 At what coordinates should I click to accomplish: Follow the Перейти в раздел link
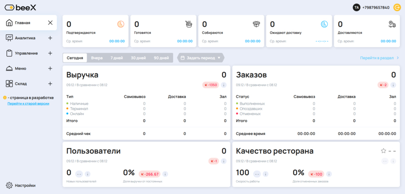(x=379, y=58)
